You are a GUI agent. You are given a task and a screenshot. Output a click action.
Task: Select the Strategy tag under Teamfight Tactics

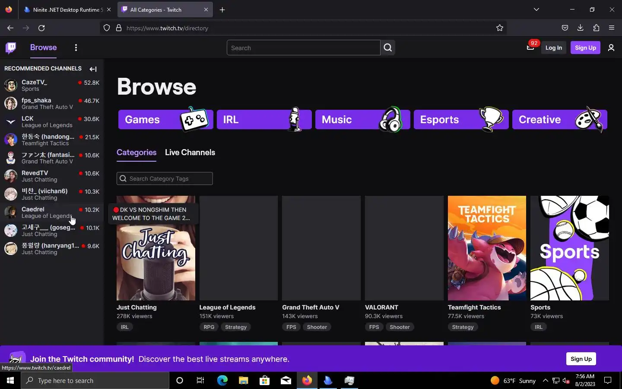click(x=463, y=327)
